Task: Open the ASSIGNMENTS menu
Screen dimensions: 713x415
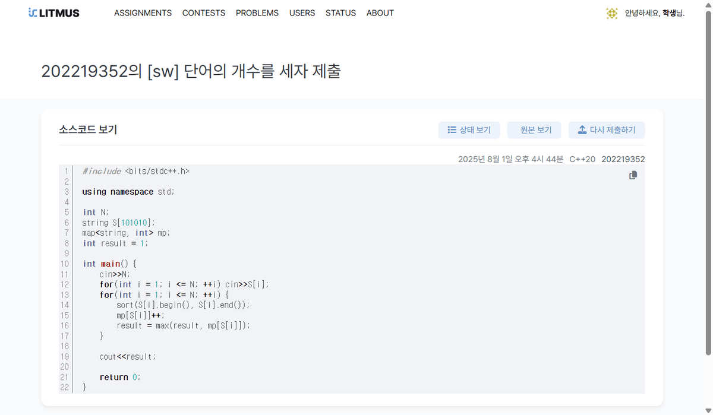Action: click(x=143, y=12)
